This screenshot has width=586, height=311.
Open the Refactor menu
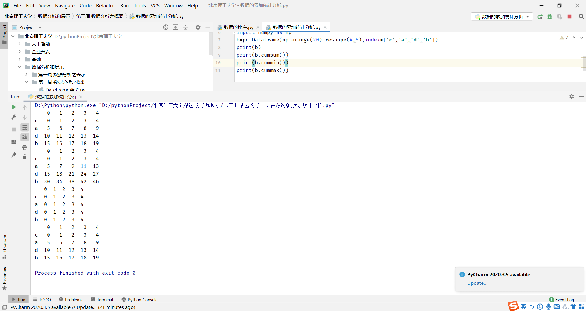tap(105, 5)
